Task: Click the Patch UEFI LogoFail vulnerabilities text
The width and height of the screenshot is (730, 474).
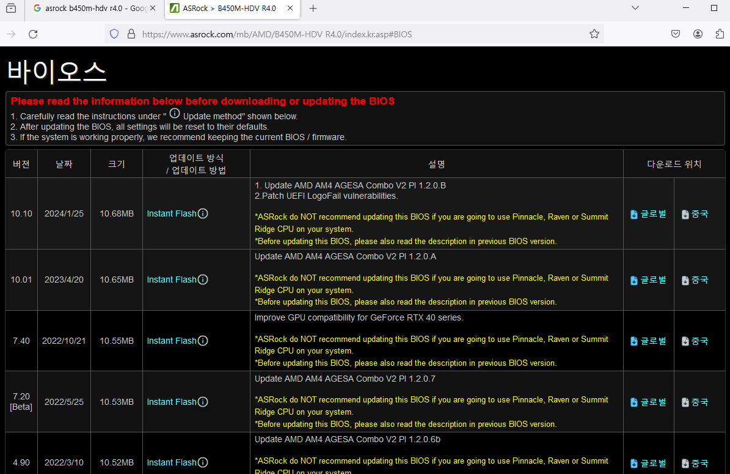Action: tap(326, 196)
